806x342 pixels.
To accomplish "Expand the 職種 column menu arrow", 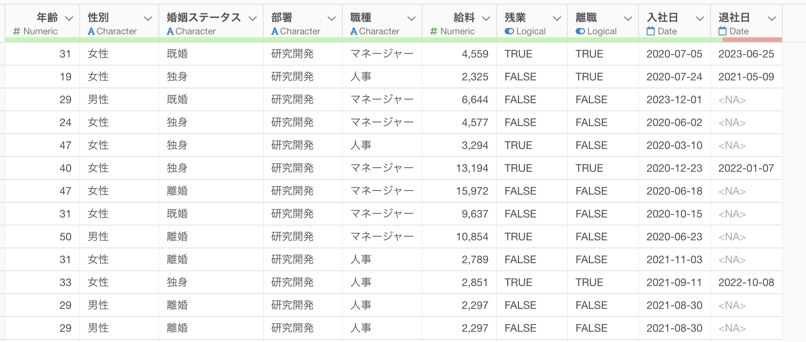I will 411,18.
